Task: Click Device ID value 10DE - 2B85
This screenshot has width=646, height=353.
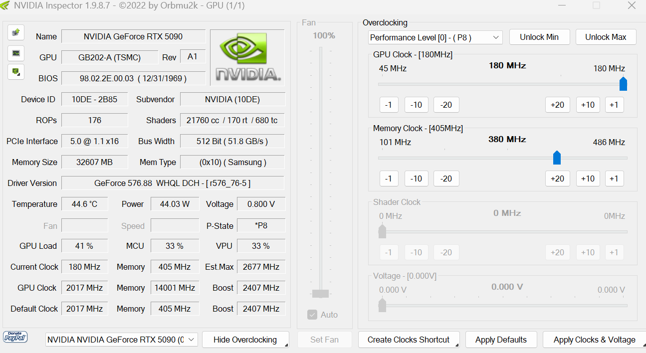Action: (94, 99)
